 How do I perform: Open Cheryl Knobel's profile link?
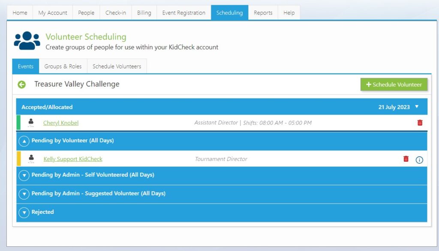click(x=60, y=123)
